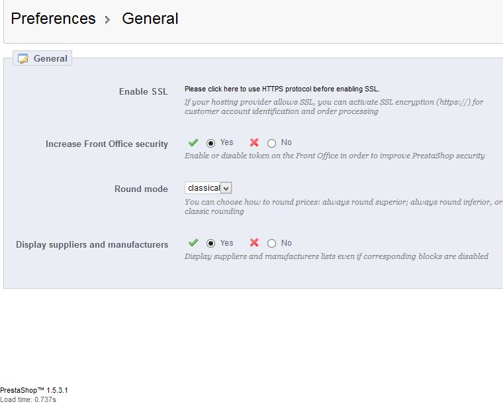The height and width of the screenshot is (406, 503).
Task: Select No for Increase Front Office security
Action: [x=271, y=143]
